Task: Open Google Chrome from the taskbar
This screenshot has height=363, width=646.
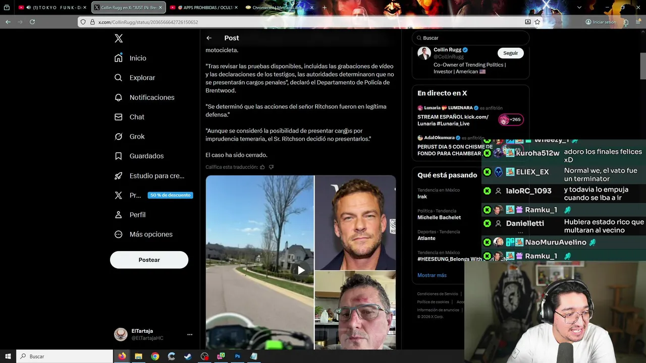Action: (x=155, y=356)
